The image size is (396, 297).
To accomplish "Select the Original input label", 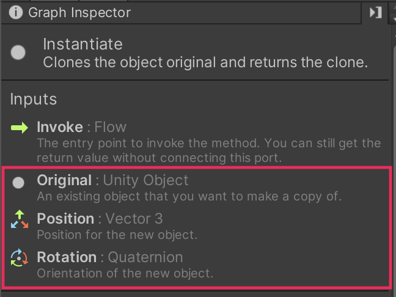I will 64,180.
